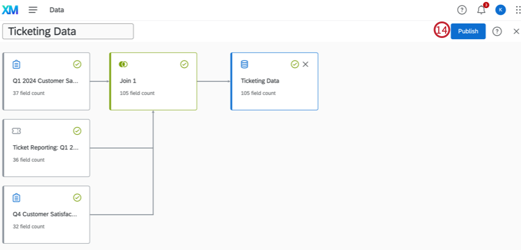Click the Ticketing Data database icon
The height and width of the screenshot is (250, 521).
(x=245, y=64)
